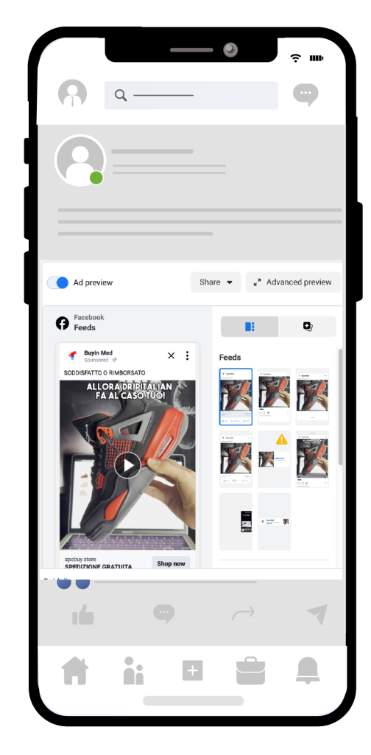Play the sneaker video ad
Viewport: 371px width, 755px height.
pos(127,465)
